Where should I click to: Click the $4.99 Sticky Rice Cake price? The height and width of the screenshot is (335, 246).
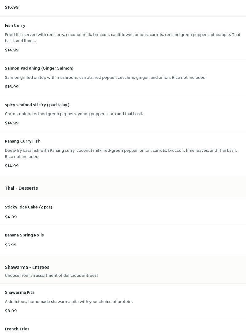pyautogui.click(x=11, y=217)
